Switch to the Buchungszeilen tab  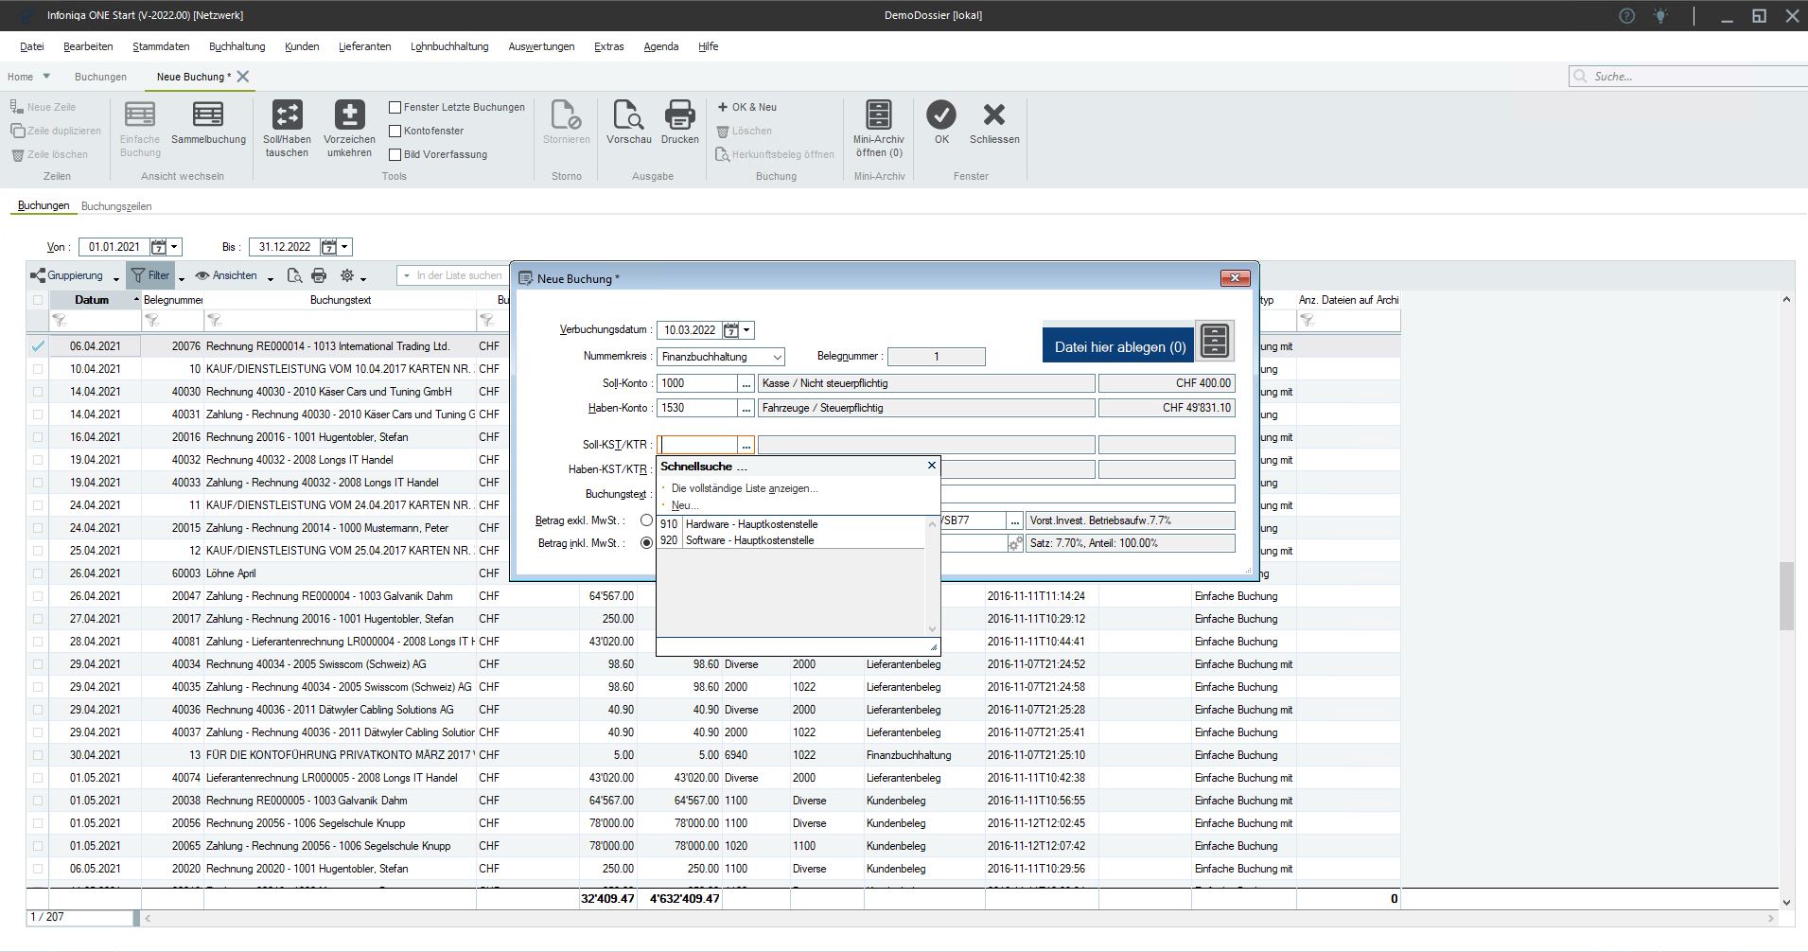(x=116, y=206)
